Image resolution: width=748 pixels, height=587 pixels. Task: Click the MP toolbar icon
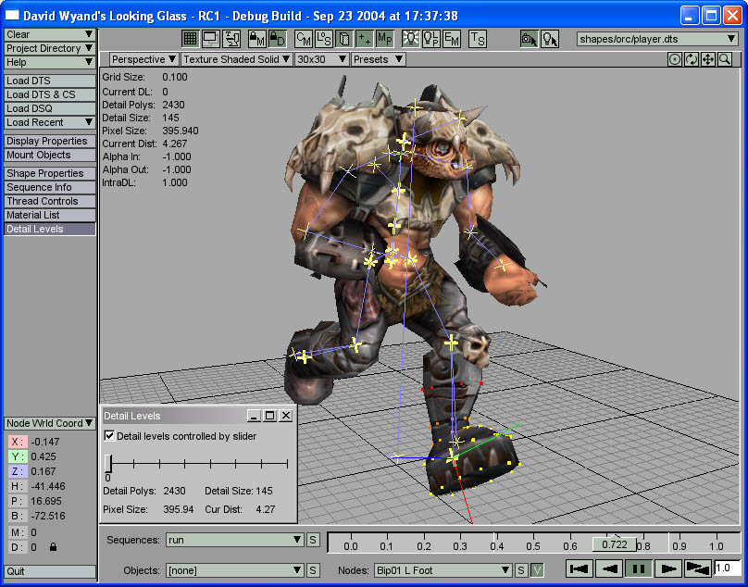[385, 39]
